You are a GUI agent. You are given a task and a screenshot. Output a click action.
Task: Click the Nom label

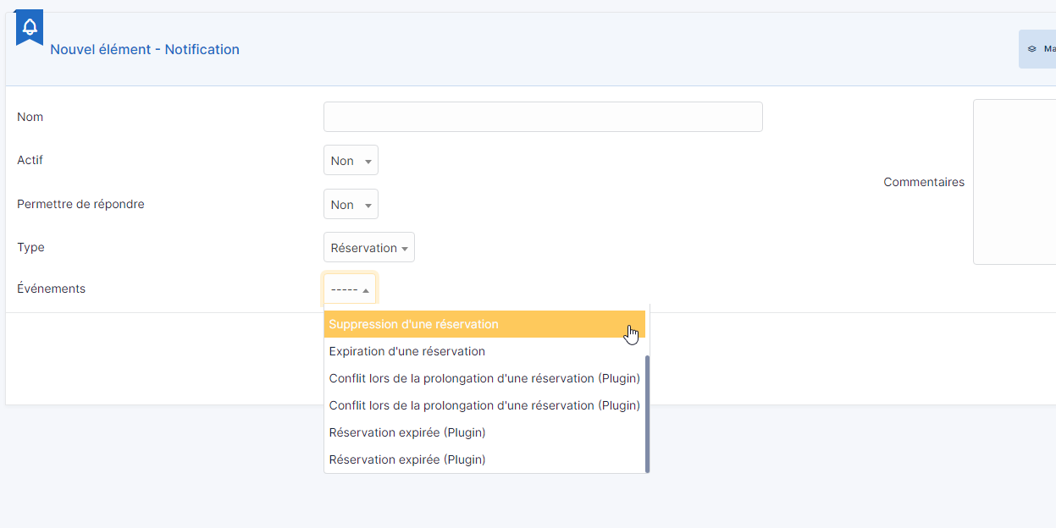[x=30, y=117]
